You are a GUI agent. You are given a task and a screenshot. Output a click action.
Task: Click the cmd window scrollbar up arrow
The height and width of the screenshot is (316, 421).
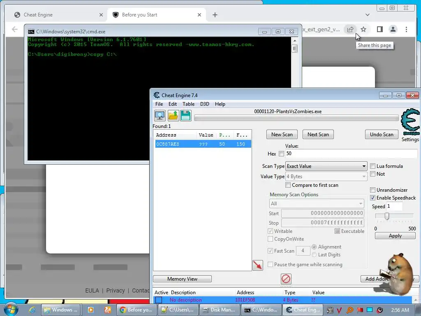tap(294, 41)
